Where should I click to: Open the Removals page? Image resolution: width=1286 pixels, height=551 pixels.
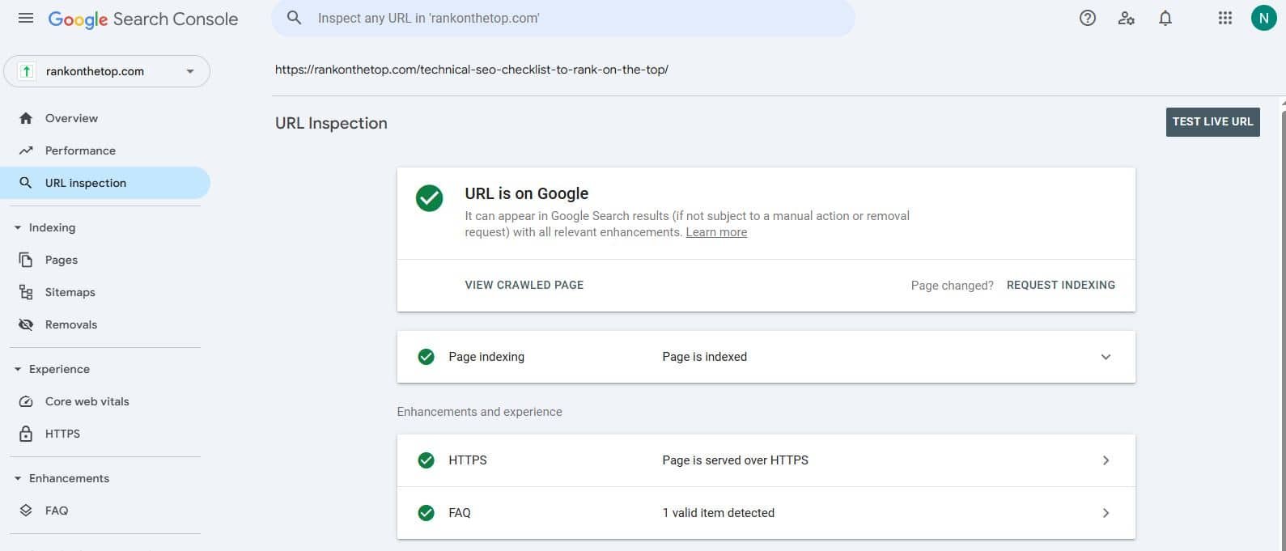(x=105, y=324)
